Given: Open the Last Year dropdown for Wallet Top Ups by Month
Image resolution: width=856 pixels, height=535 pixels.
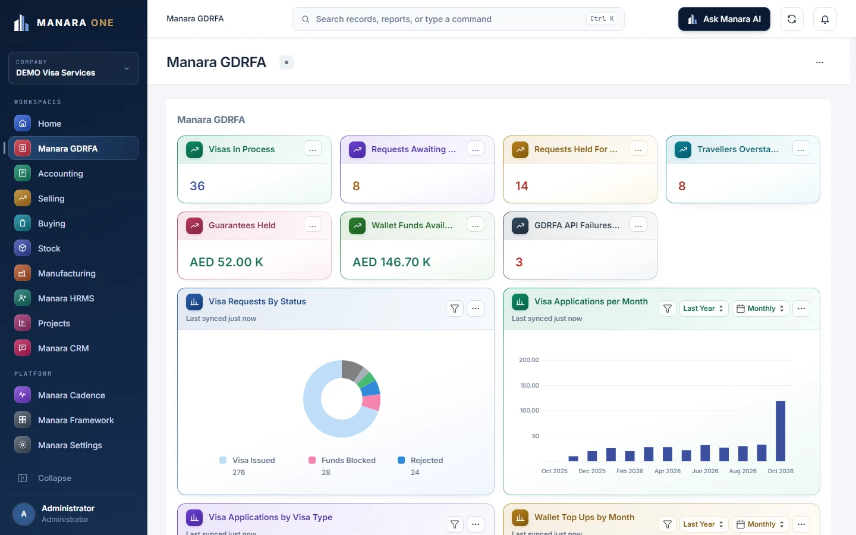Looking at the screenshot, I should (703, 524).
